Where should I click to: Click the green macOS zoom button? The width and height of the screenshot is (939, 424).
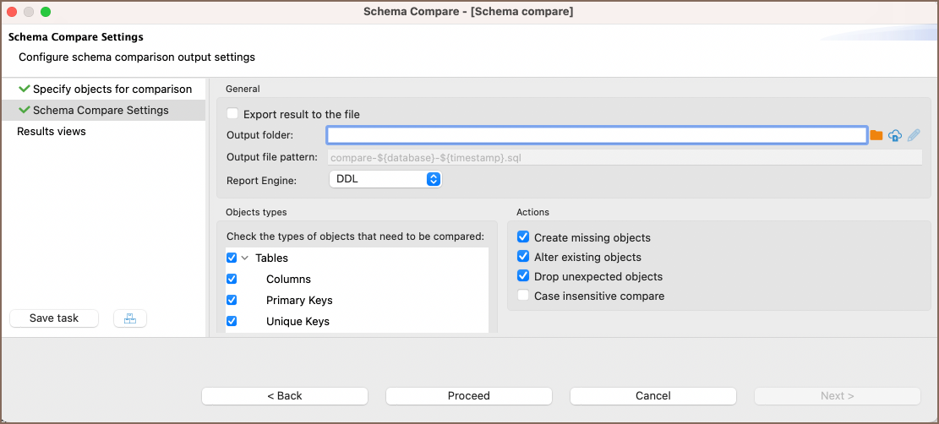pyautogui.click(x=46, y=12)
